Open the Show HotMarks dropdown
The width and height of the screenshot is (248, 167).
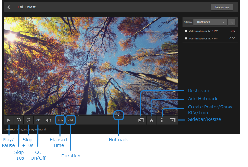click(211, 22)
